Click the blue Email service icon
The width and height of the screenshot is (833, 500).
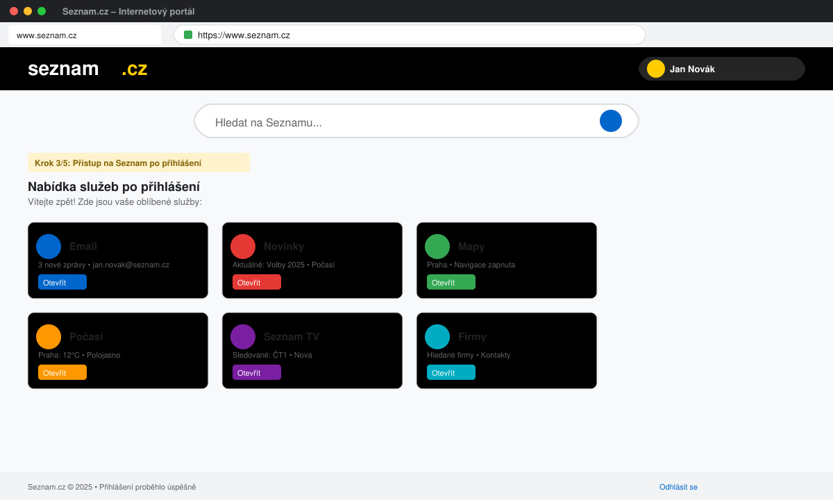(49, 247)
